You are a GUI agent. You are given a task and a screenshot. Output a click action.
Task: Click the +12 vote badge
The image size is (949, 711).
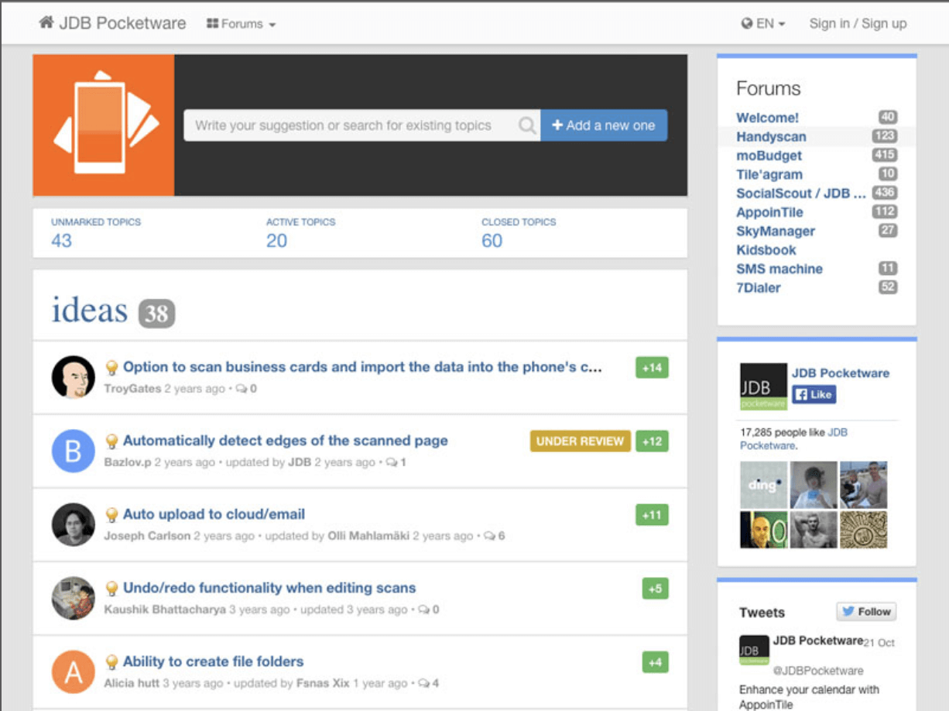point(652,441)
